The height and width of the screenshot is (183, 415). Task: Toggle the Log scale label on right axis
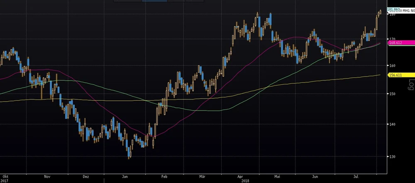point(412,84)
